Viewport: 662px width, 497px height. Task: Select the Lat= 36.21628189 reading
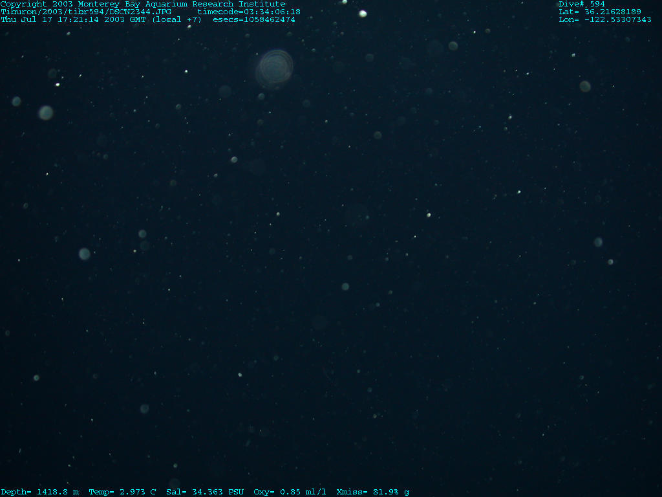tap(600, 12)
